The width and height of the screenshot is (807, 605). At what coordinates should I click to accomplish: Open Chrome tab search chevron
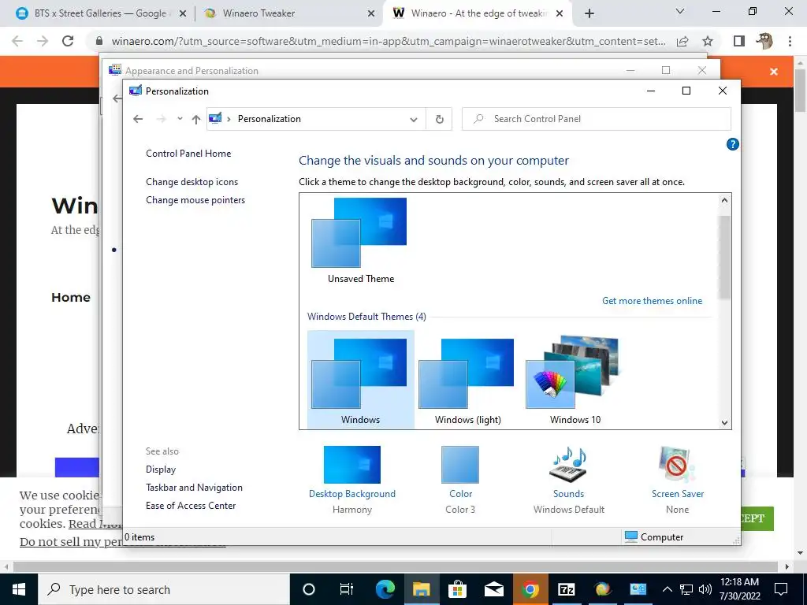(680, 11)
